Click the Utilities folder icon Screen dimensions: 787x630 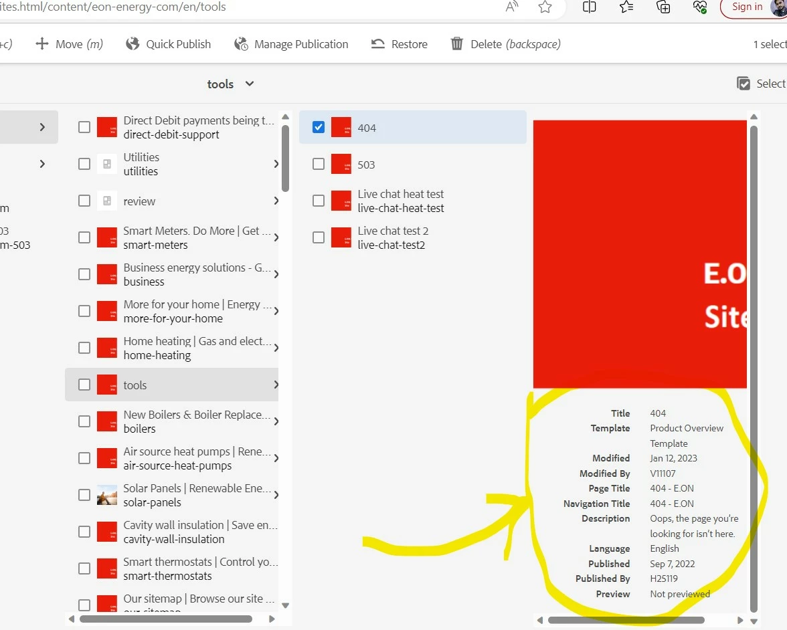[x=107, y=164]
